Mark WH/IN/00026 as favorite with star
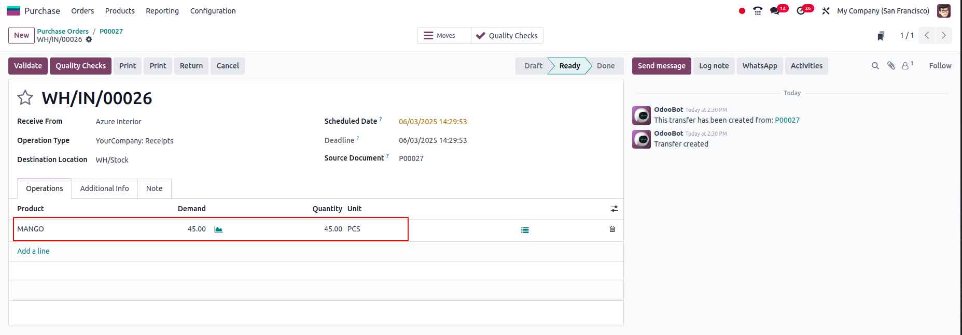This screenshot has width=962, height=335. (x=25, y=97)
